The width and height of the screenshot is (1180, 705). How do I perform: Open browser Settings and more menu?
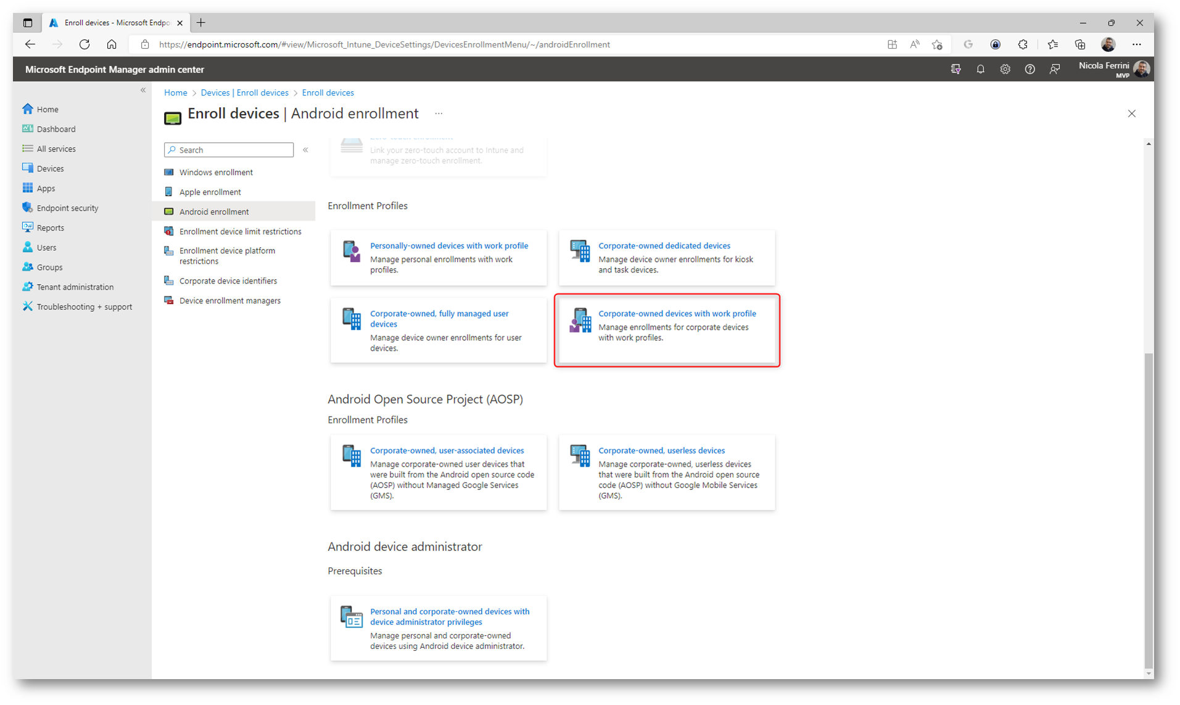coord(1136,44)
